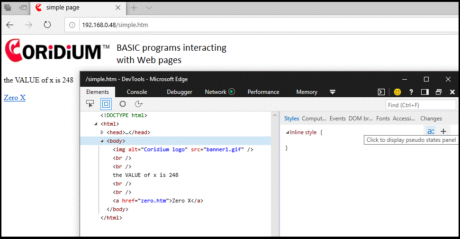This screenshot has height=239, width=460.
Task: Open the Debugger tab
Action: click(180, 92)
